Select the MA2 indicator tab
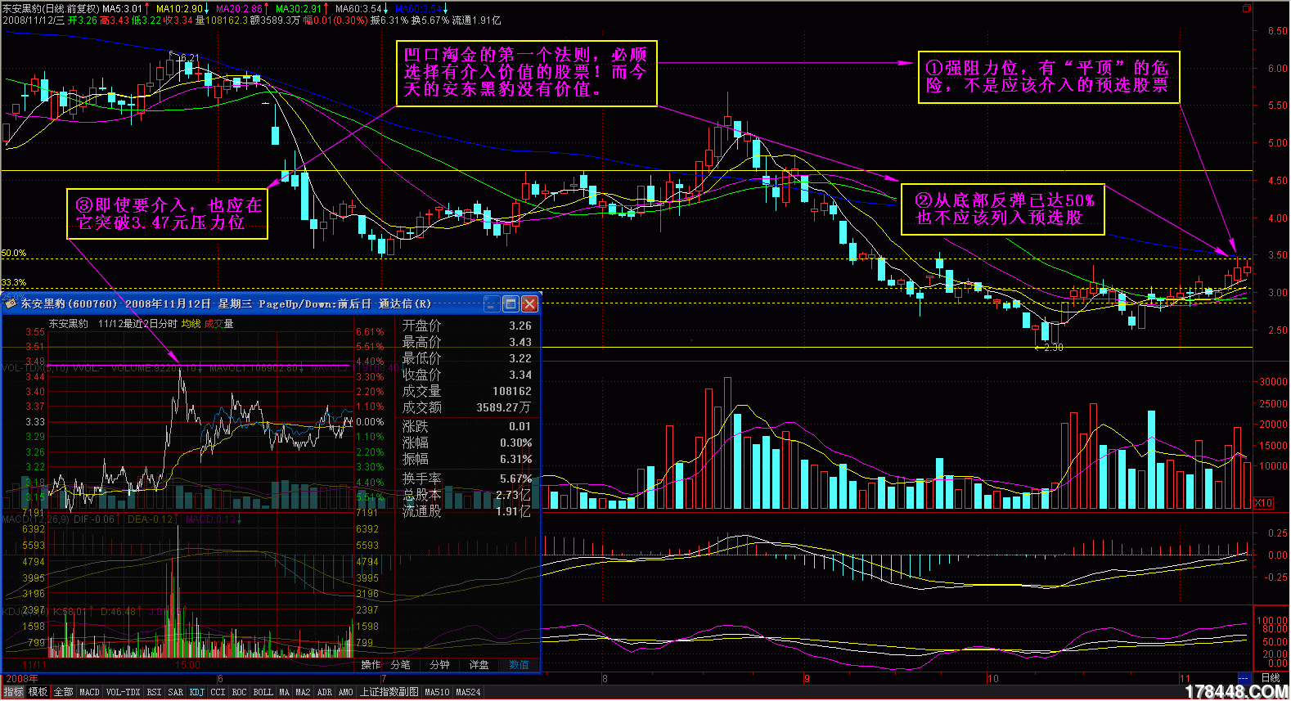 [303, 692]
